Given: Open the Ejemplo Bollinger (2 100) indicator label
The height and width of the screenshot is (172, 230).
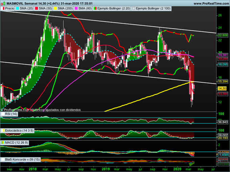Looking at the screenshot, I should tap(153, 8).
